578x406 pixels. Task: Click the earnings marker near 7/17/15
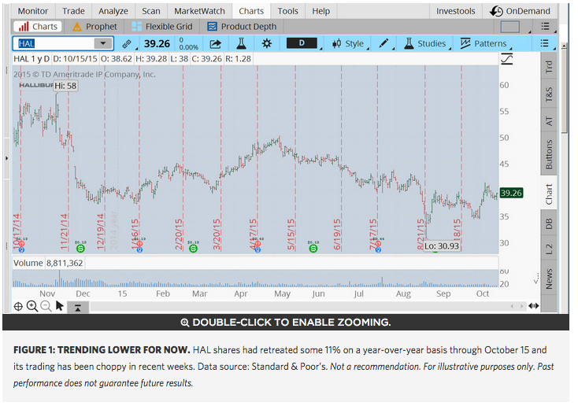pyautogui.click(x=378, y=244)
